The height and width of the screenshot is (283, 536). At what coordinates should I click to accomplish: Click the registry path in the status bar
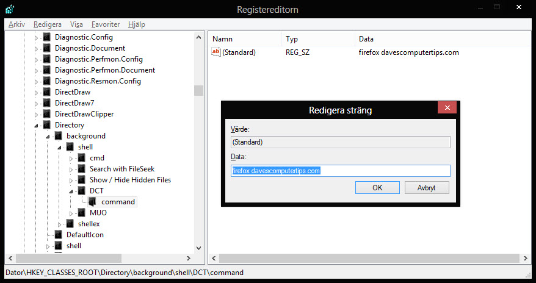(125, 273)
